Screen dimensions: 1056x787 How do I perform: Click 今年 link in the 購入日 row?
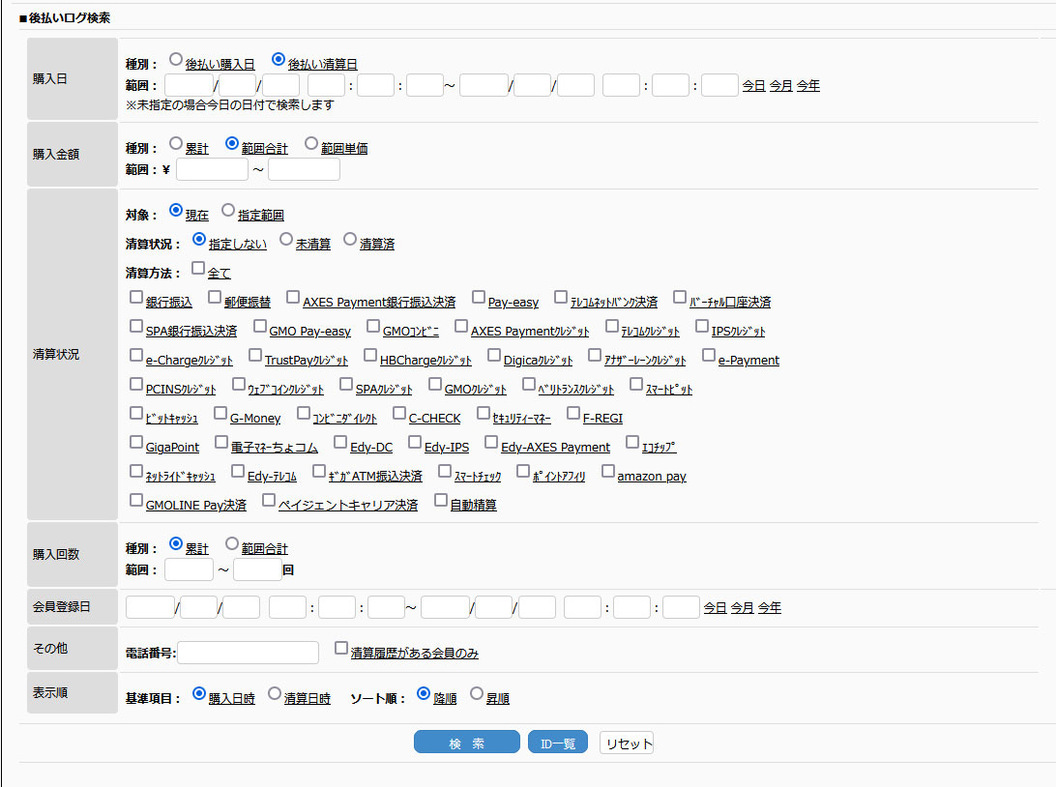pos(807,85)
